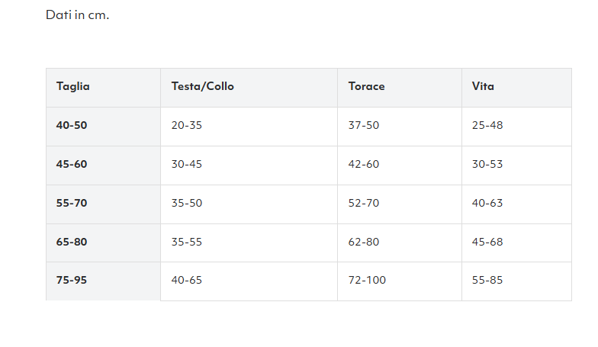598x347 pixels.
Task: Select the 75-95 size row label
Action: 72,280
